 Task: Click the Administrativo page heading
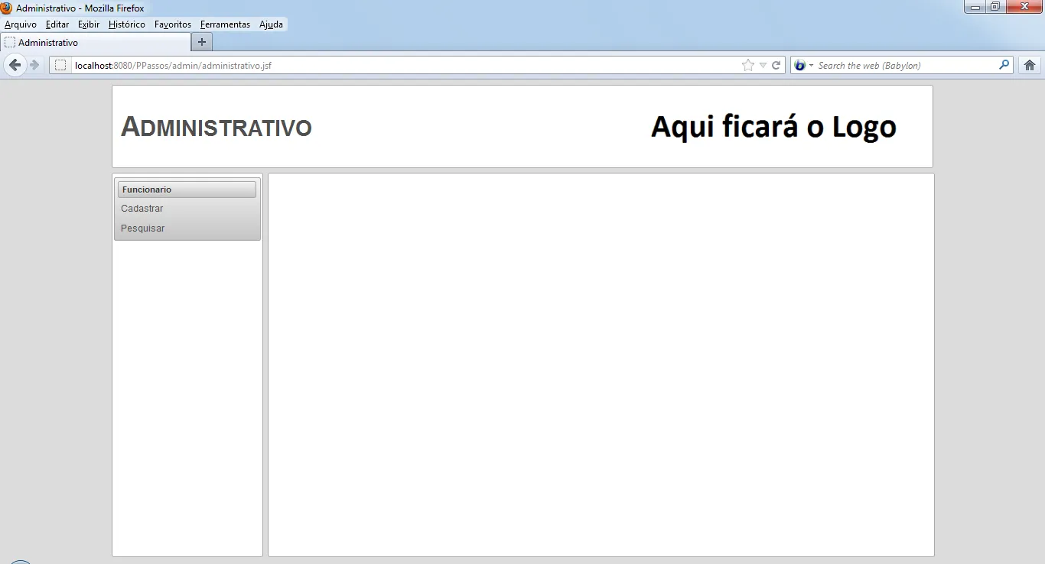pos(216,127)
